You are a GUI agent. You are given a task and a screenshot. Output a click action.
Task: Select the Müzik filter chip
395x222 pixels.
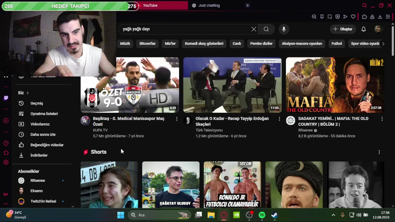pyautogui.click(x=125, y=43)
